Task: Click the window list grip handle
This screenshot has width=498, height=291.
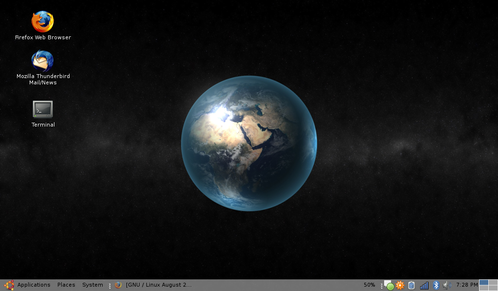Action: [x=110, y=285]
